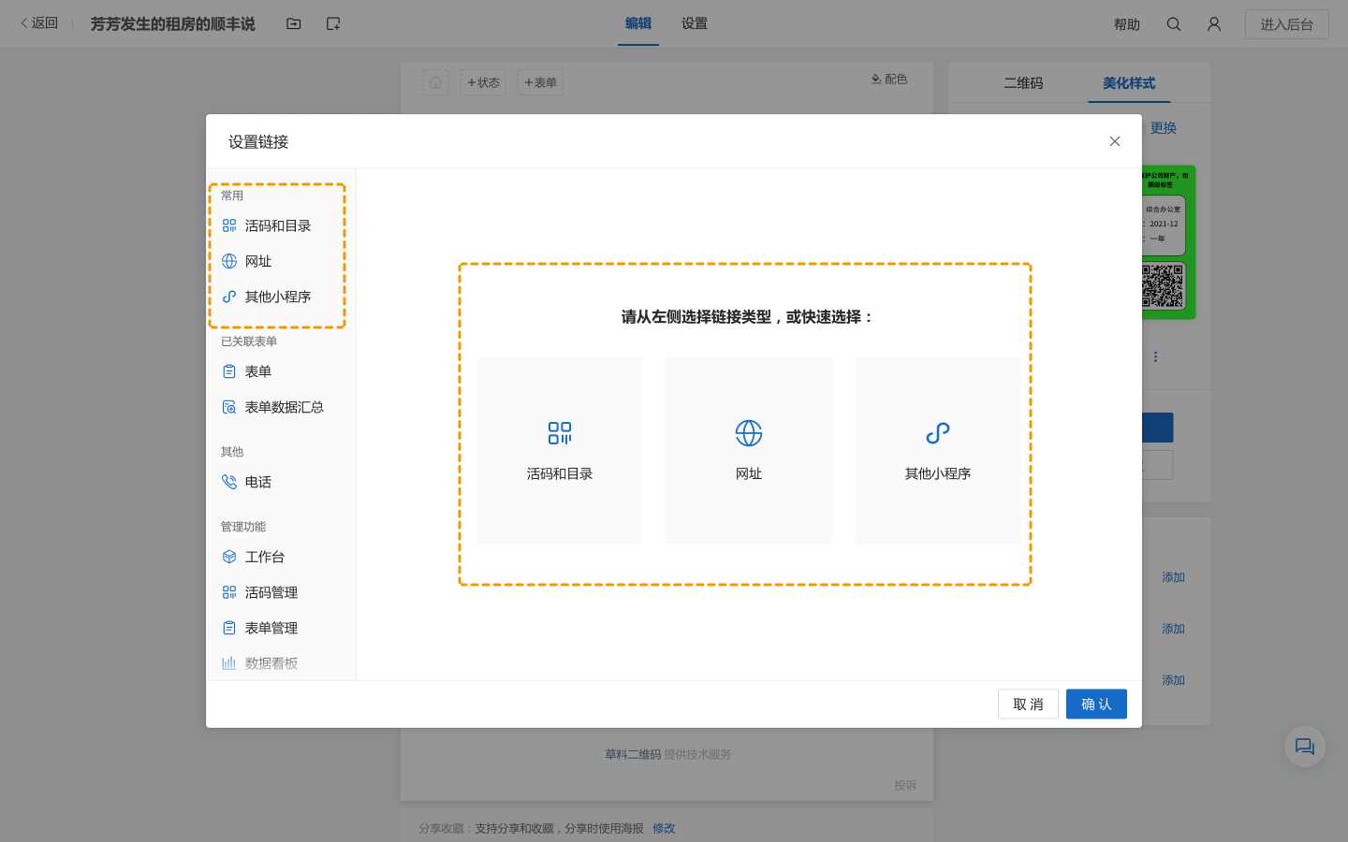
Task: Open 配色 color option
Action: (888, 80)
